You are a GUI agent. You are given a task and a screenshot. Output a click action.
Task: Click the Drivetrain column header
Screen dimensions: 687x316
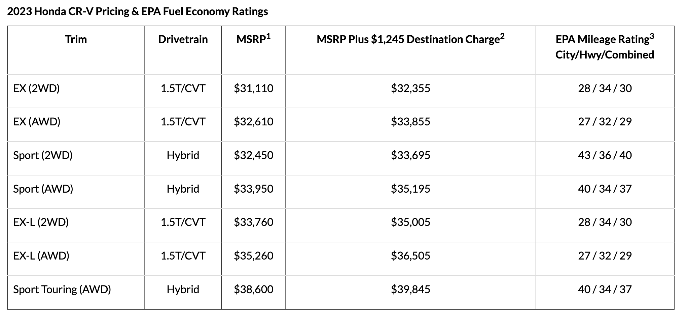[x=183, y=39]
